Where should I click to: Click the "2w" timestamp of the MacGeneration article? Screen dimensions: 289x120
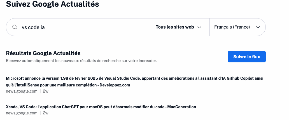tap(46, 113)
